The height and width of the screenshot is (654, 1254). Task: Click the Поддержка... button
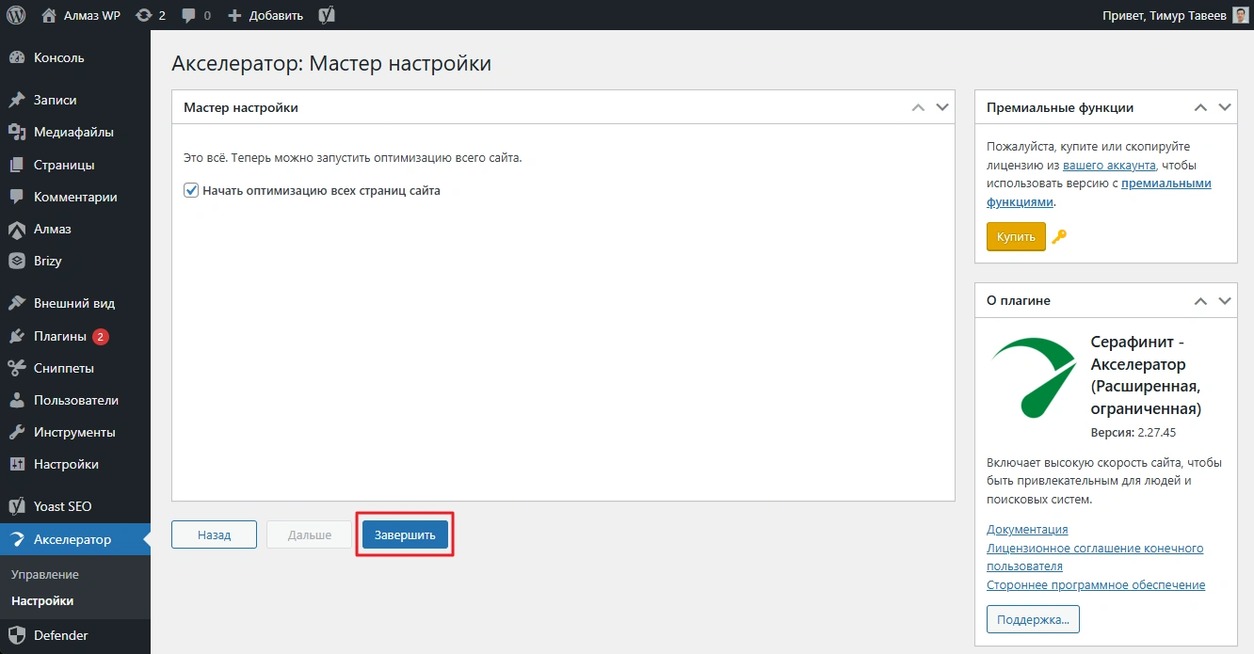1033,619
